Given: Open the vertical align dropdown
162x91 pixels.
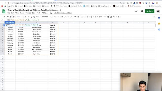Looking at the screenshot, I should pyautogui.click(x=92, y=17).
